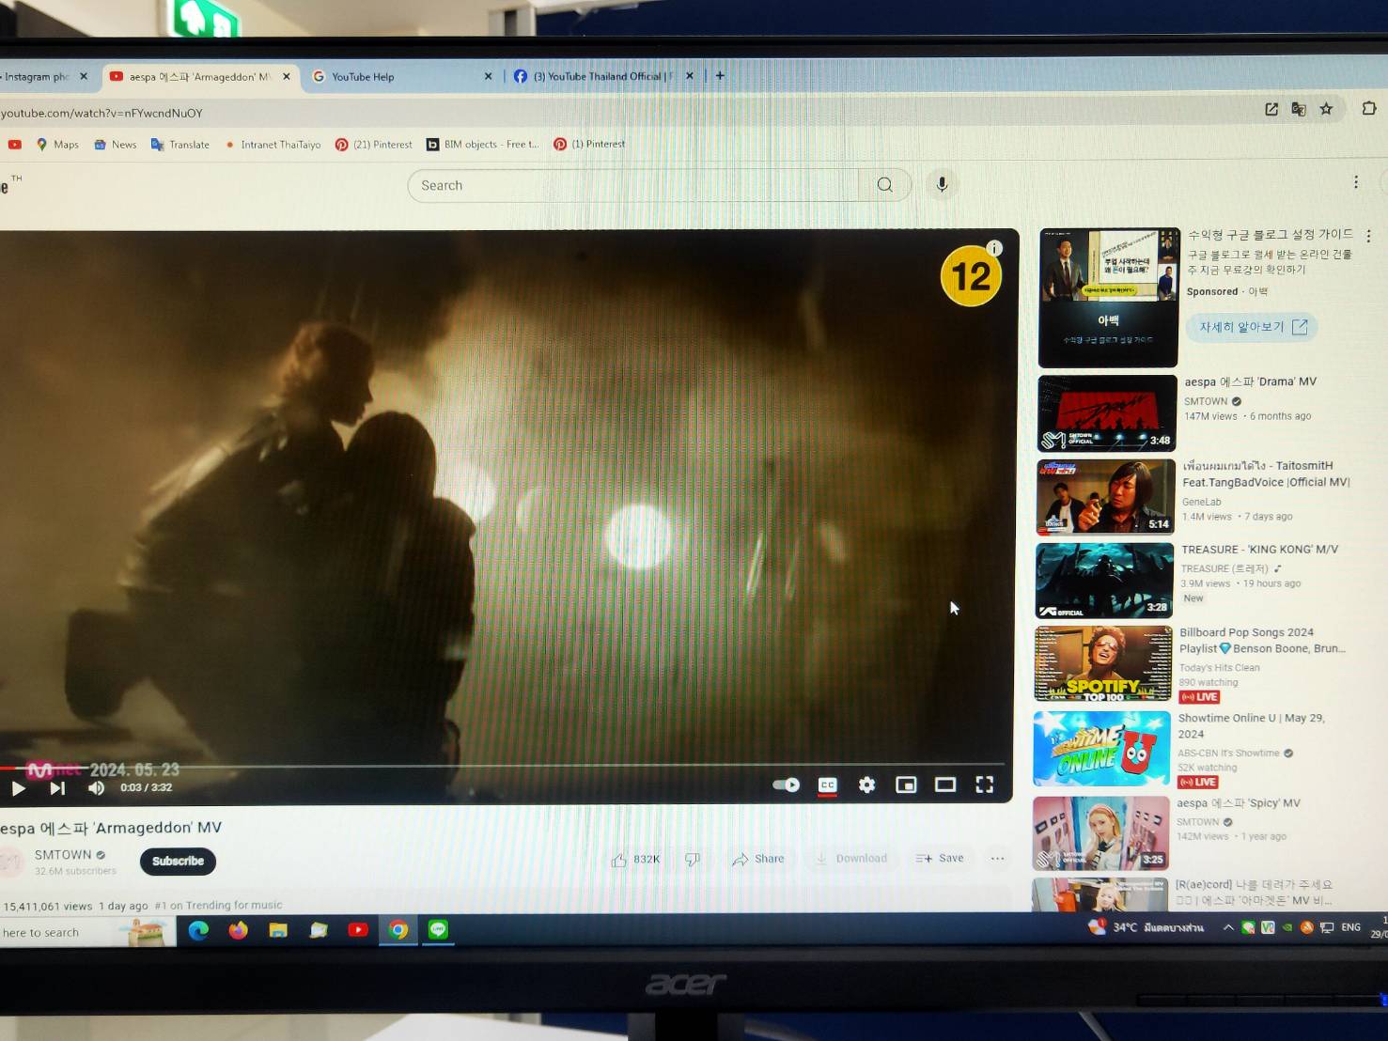Viewport: 1388px width, 1041px height.
Task: Open the (21) Pinterest bookmark
Action: 374,145
